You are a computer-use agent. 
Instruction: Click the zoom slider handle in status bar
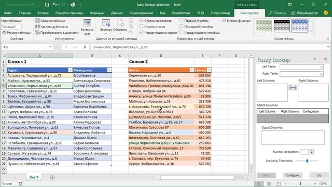pyautogui.click(x=300, y=184)
